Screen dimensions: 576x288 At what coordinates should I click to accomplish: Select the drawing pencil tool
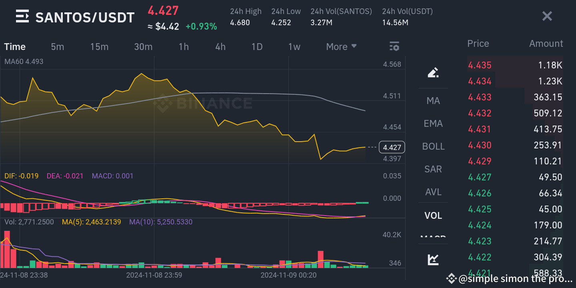pos(433,72)
